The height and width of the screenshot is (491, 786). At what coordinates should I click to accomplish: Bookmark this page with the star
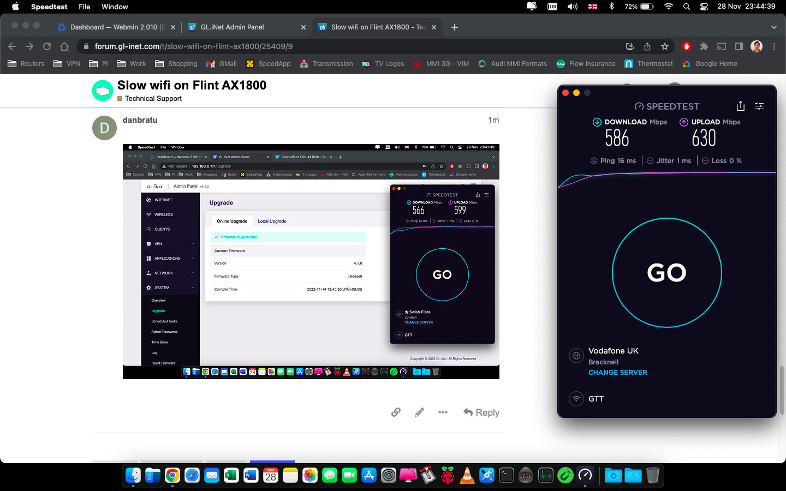click(x=664, y=46)
